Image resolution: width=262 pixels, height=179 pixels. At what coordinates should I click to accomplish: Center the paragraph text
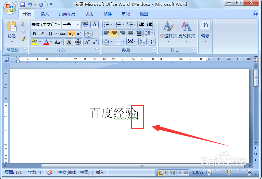[x=114, y=33]
